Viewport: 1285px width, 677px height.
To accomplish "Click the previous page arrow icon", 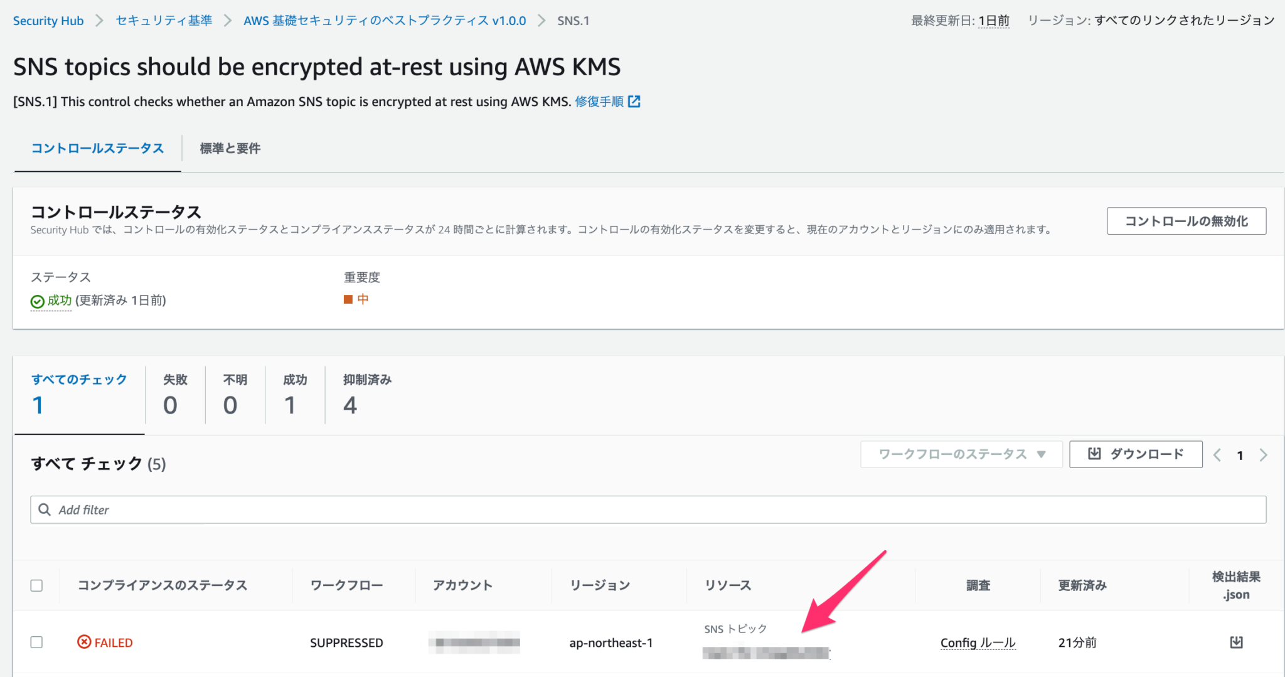I will 1218,454.
